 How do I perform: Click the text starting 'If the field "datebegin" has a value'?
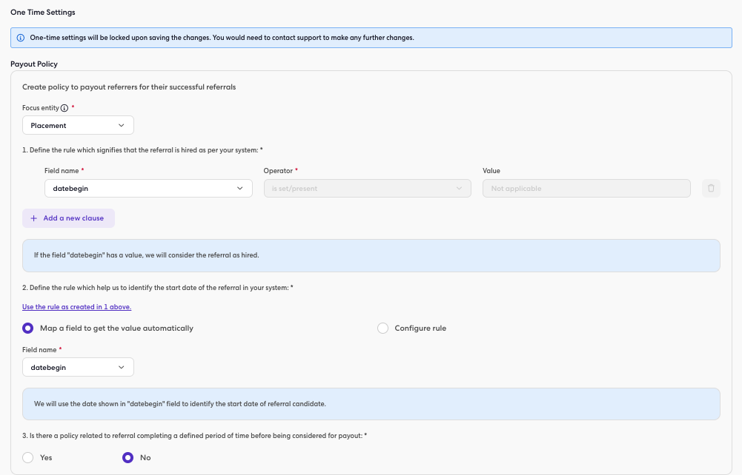pyautogui.click(x=147, y=255)
